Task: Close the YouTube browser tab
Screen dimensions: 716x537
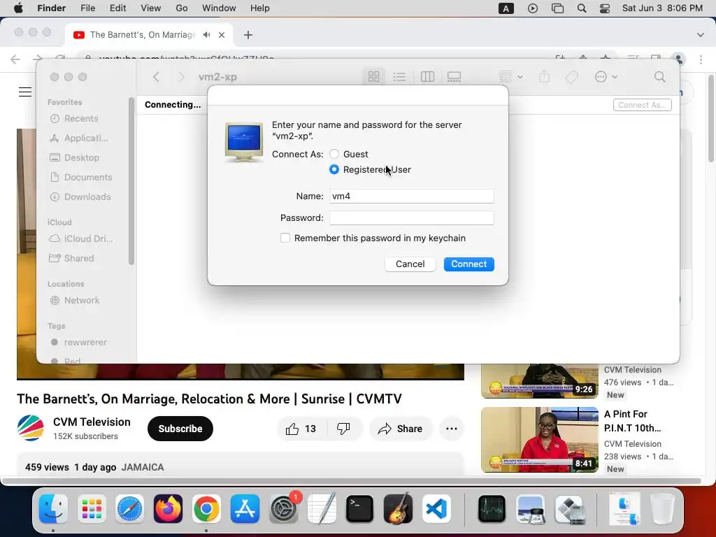Action: click(222, 35)
